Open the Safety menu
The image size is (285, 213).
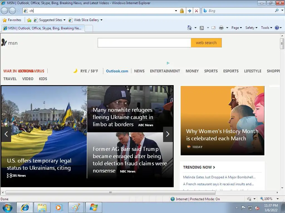click(251, 28)
